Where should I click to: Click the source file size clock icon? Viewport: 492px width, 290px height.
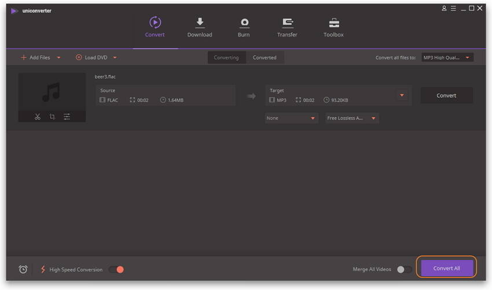pyautogui.click(x=163, y=100)
